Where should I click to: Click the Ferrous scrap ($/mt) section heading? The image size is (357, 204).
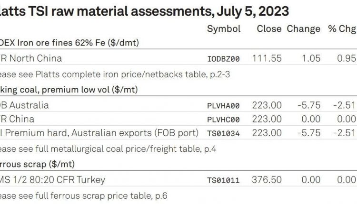click(x=37, y=164)
